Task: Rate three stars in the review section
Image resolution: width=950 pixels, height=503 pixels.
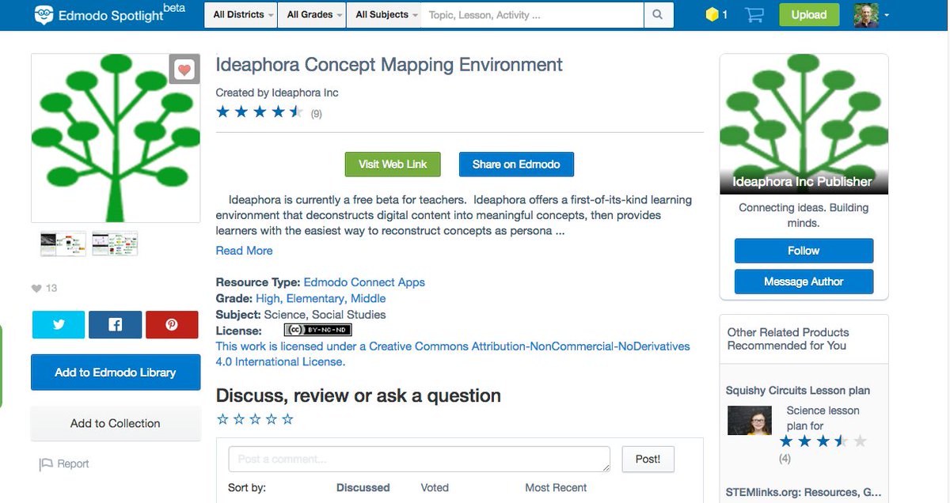Action: (255, 419)
